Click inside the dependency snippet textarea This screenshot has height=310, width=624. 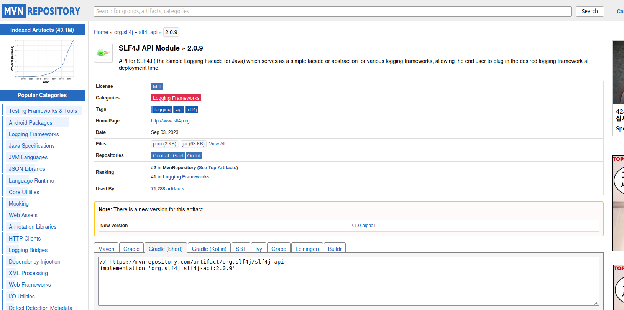pyautogui.click(x=349, y=281)
